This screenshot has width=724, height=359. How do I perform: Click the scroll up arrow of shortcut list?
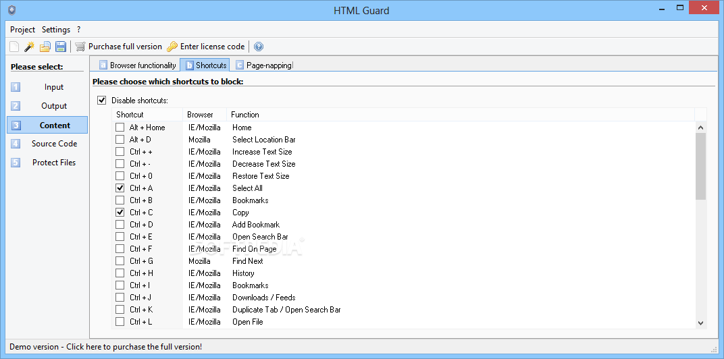point(700,128)
